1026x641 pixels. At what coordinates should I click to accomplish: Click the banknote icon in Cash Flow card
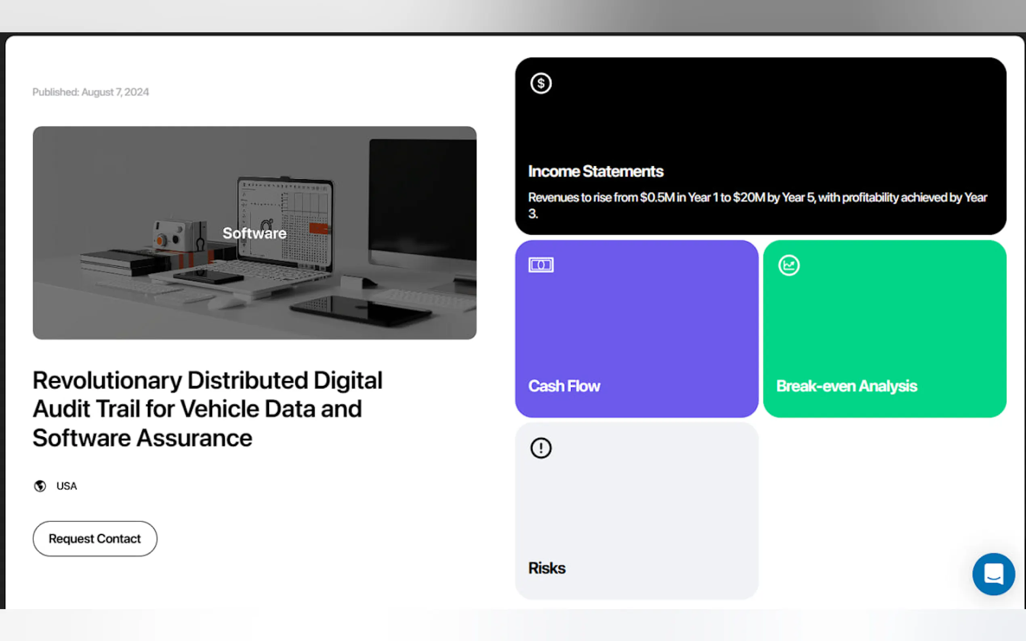point(541,265)
